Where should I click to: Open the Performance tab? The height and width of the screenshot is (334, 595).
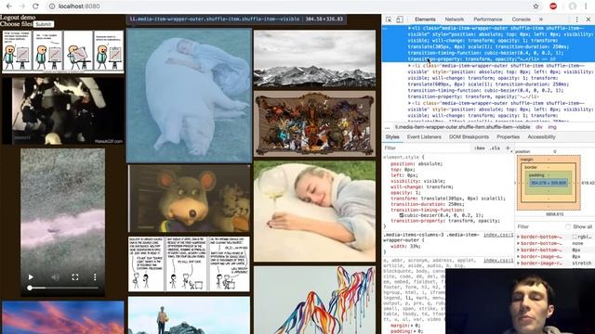pyautogui.click(x=487, y=19)
